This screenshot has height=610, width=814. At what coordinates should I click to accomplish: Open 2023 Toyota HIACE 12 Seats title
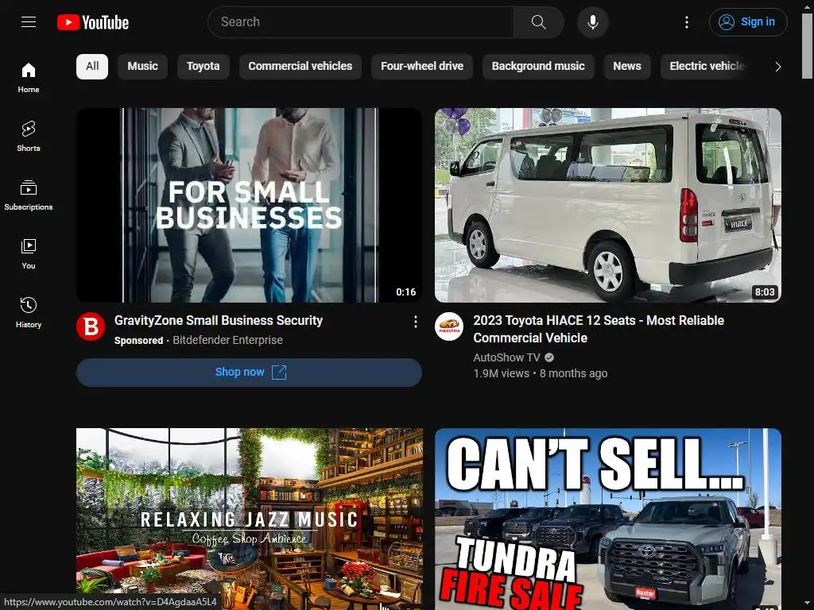(x=599, y=329)
